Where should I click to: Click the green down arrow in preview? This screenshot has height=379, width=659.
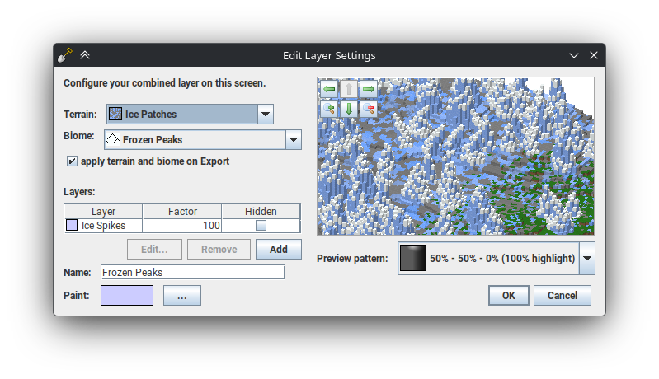tap(349, 108)
